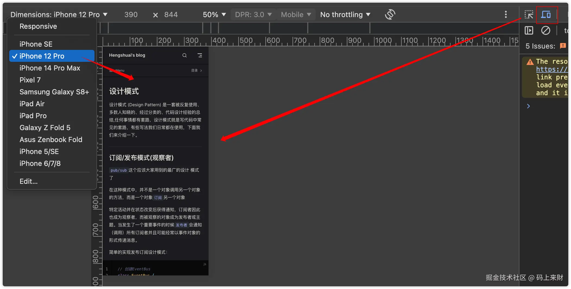Image resolution: width=571 pixels, height=289 pixels.
Task: Open the https link in console warning
Action: [552, 69]
